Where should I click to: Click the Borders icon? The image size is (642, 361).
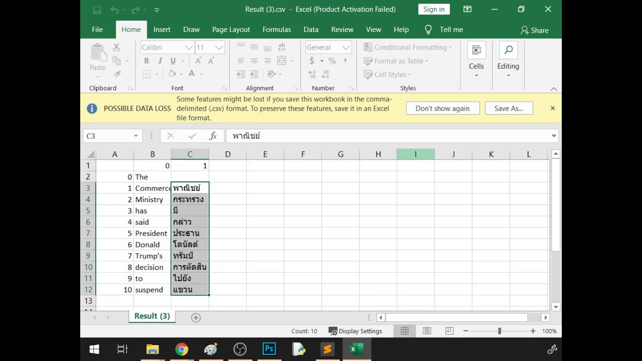[x=147, y=74]
